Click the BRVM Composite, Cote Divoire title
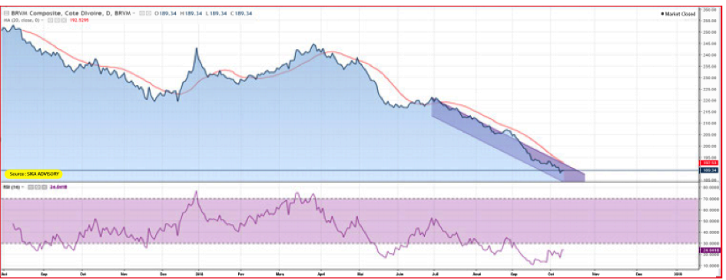The width and height of the screenshot is (726, 280). point(71,13)
